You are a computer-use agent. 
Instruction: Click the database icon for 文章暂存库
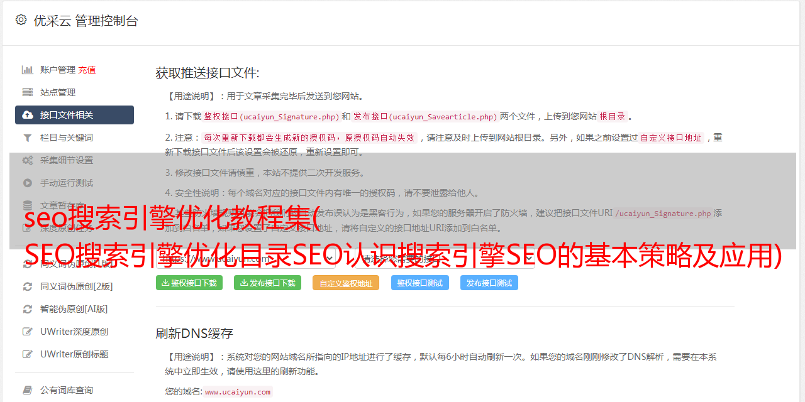28,205
